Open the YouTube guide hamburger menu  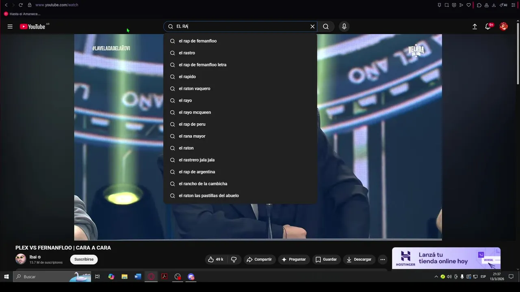point(10,26)
